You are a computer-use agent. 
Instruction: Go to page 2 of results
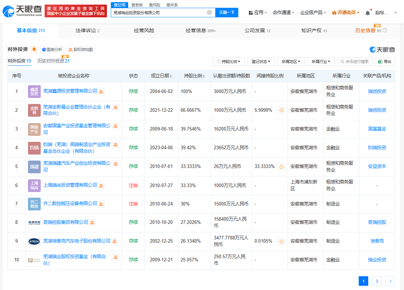coord(377,281)
